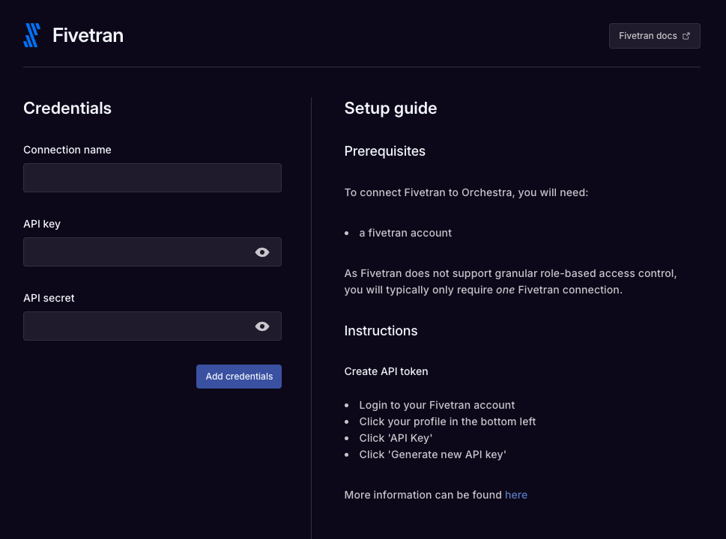Select the Prerequisites section title
Screen dimensions: 726x539
[384, 151]
